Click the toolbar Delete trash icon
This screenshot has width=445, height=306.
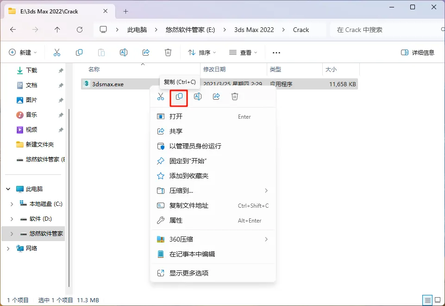[x=168, y=52]
